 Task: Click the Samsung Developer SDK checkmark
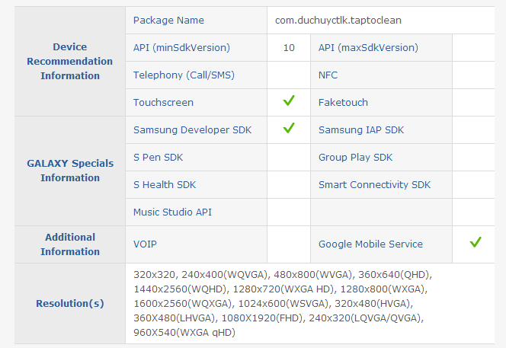pyautogui.click(x=288, y=129)
